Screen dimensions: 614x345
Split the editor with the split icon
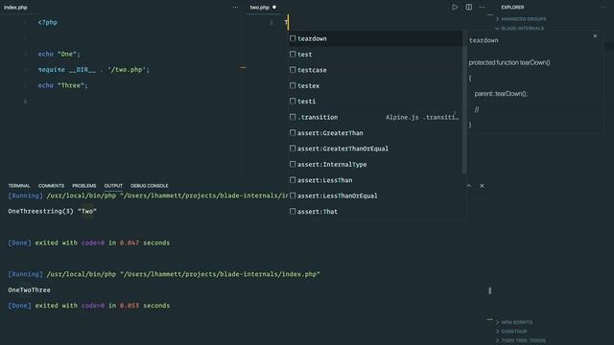469,7
